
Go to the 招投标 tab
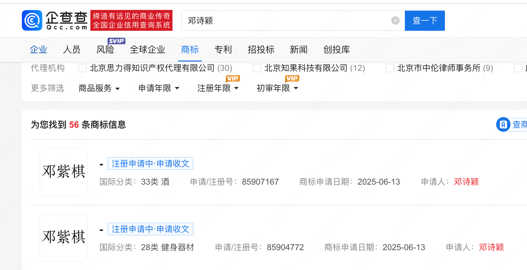261,50
